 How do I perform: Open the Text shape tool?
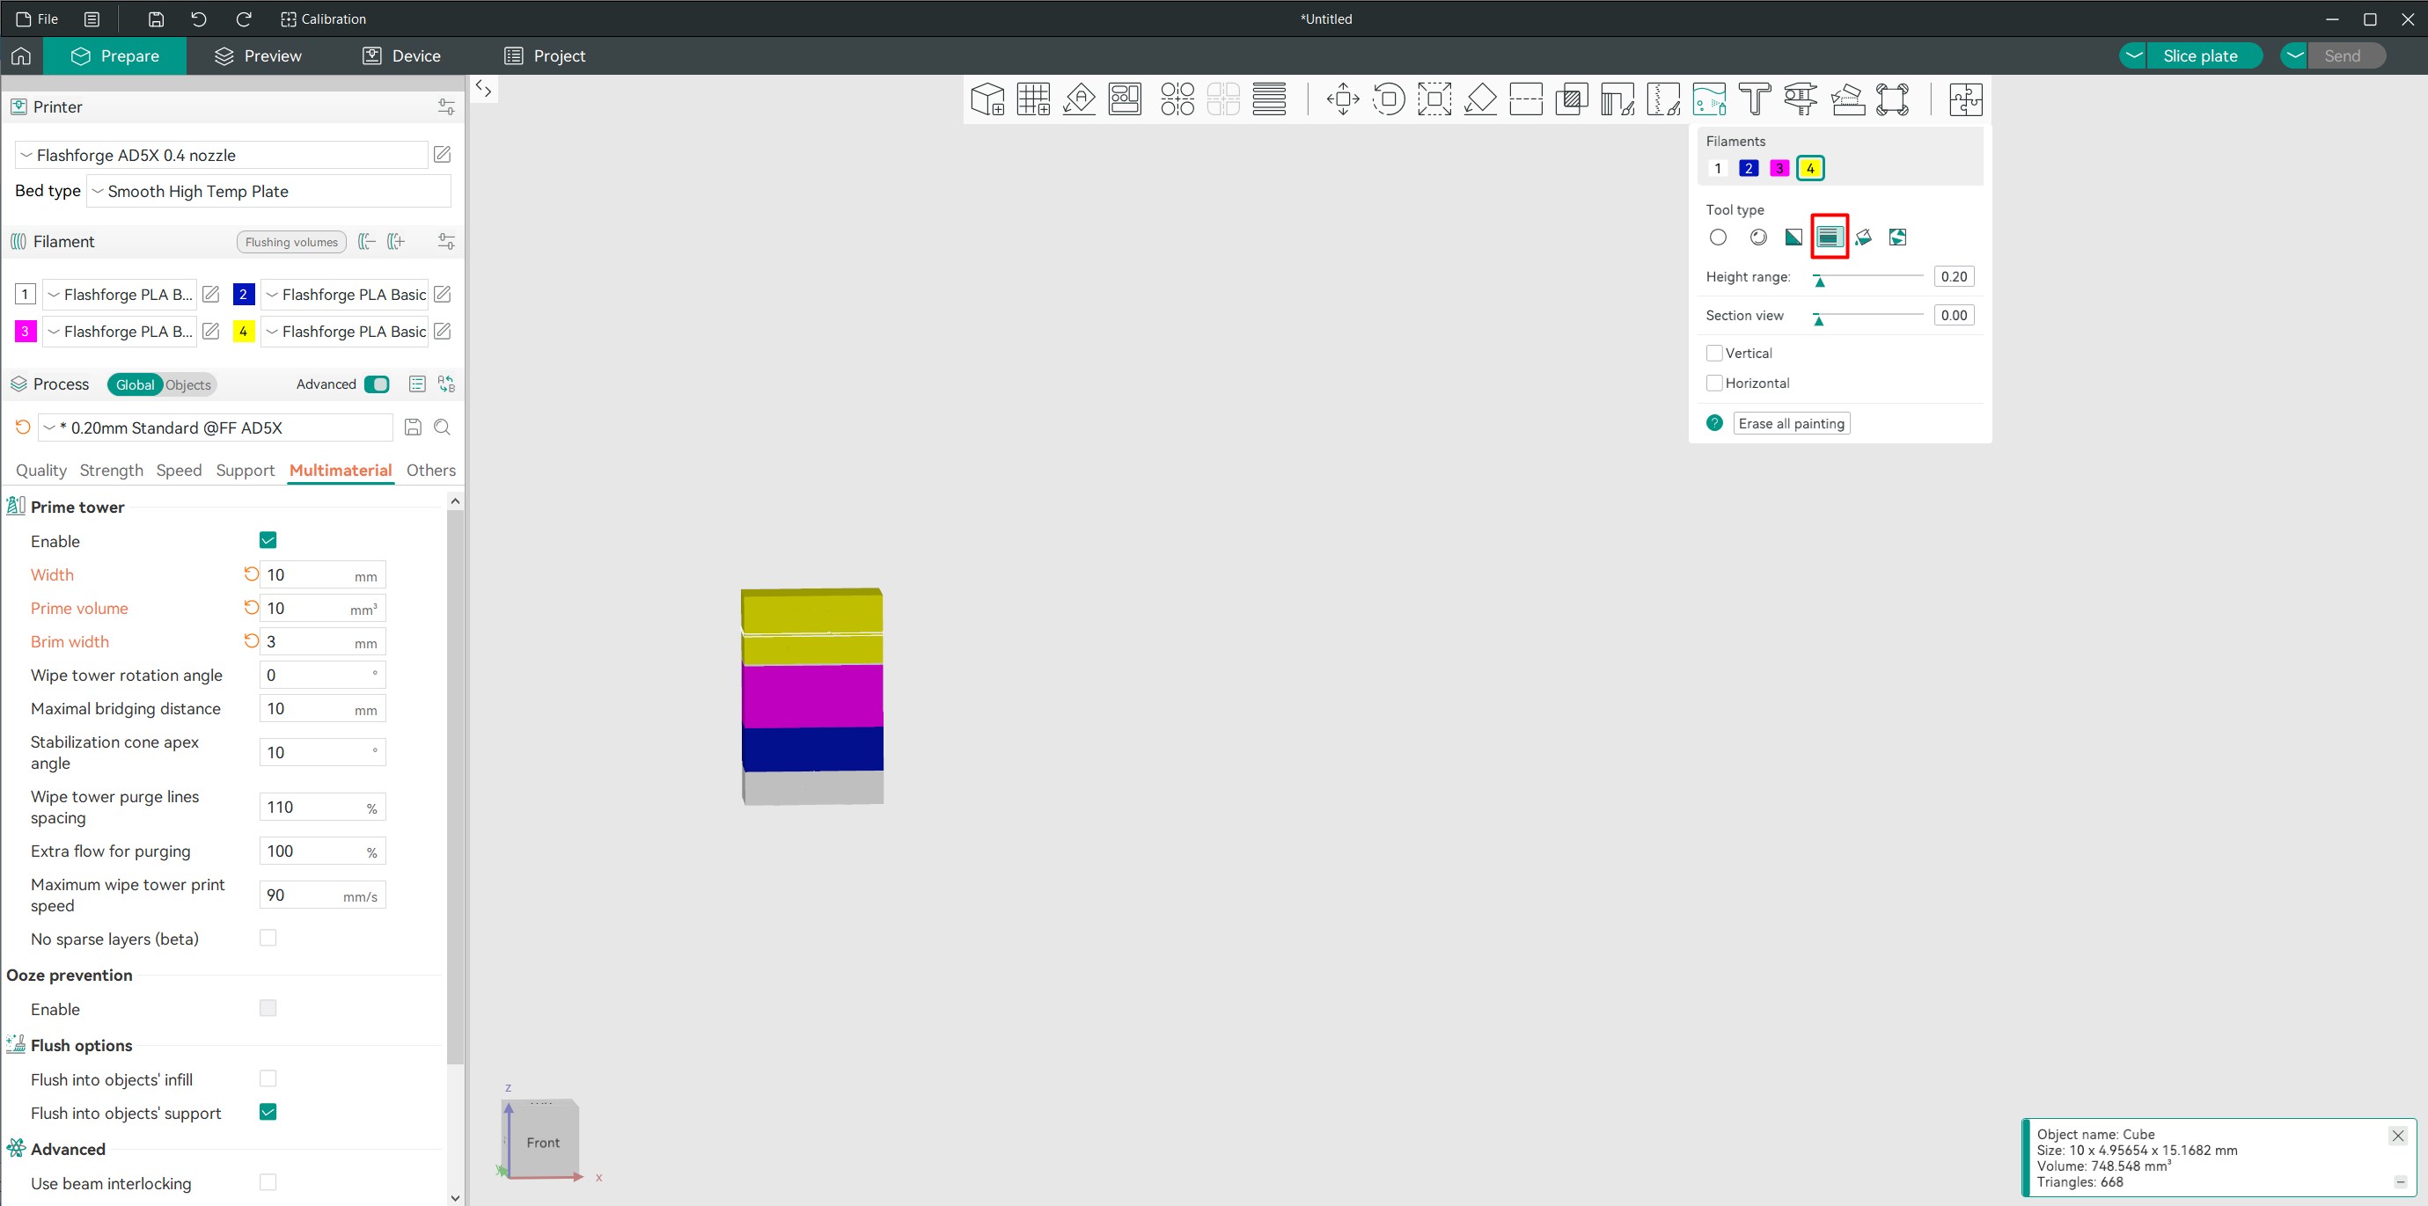(1754, 99)
